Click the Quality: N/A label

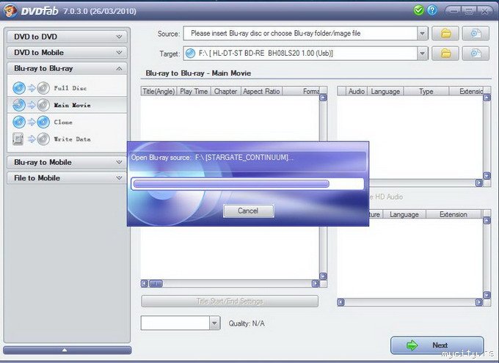[247, 323]
